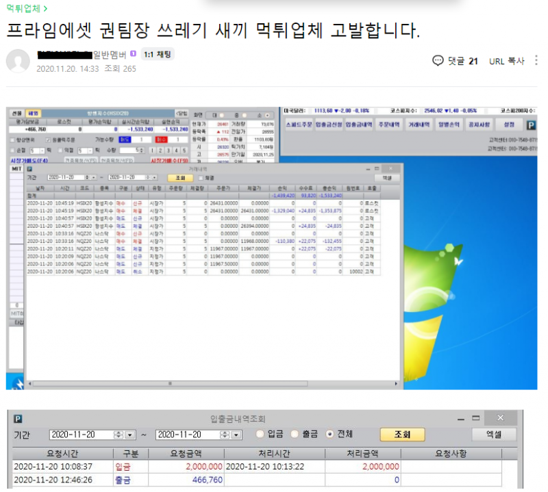Viewport: 548px width, 492px height.
Task: Open the tick size dropdown in order panel
Action: tap(42, 151)
